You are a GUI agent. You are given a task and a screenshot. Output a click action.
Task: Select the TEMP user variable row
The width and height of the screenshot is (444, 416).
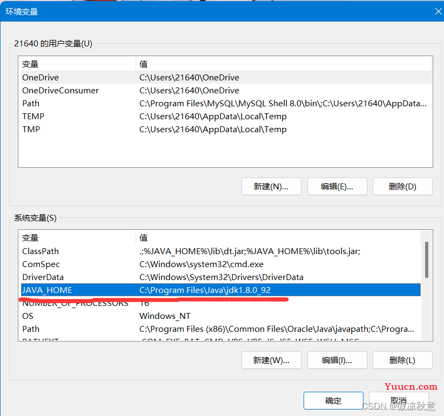point(226,116)
